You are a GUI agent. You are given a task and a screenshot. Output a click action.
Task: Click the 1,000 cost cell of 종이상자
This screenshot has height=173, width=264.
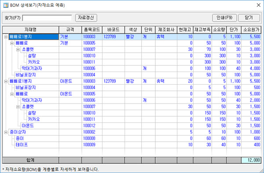(x=251, y=132)
